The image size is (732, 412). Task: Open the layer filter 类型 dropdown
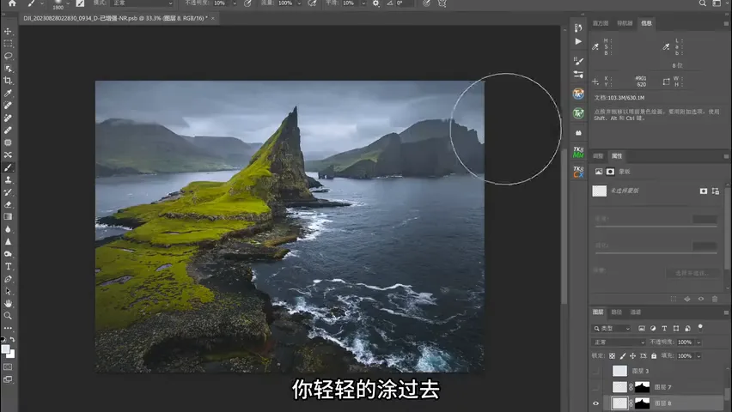612,329
